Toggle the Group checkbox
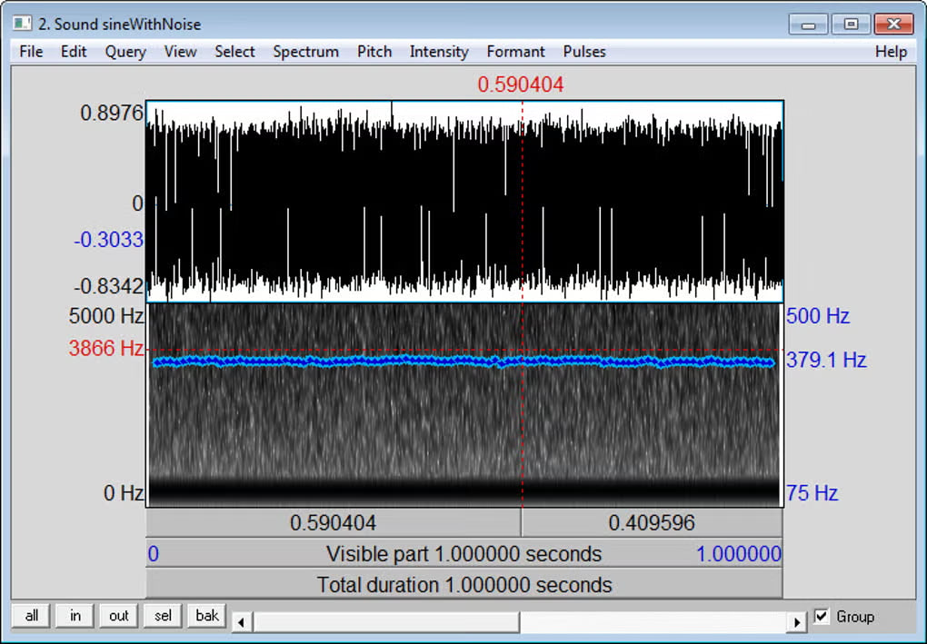927x644 pixels. (822, 616)
